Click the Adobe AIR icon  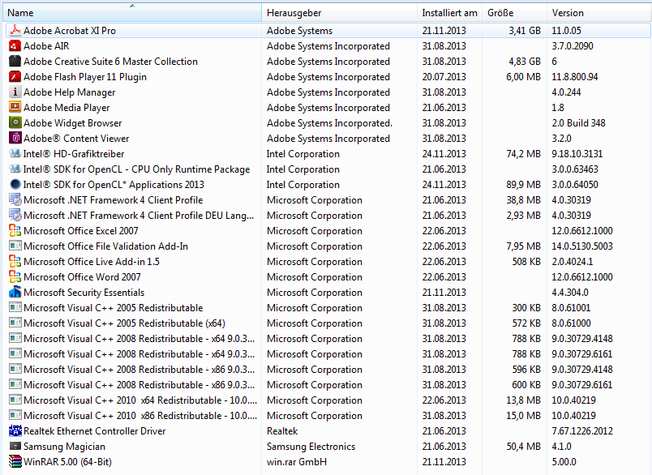(15, 45)
